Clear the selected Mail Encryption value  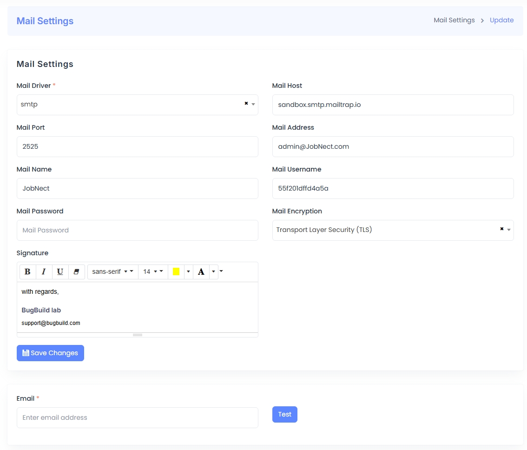501,229
